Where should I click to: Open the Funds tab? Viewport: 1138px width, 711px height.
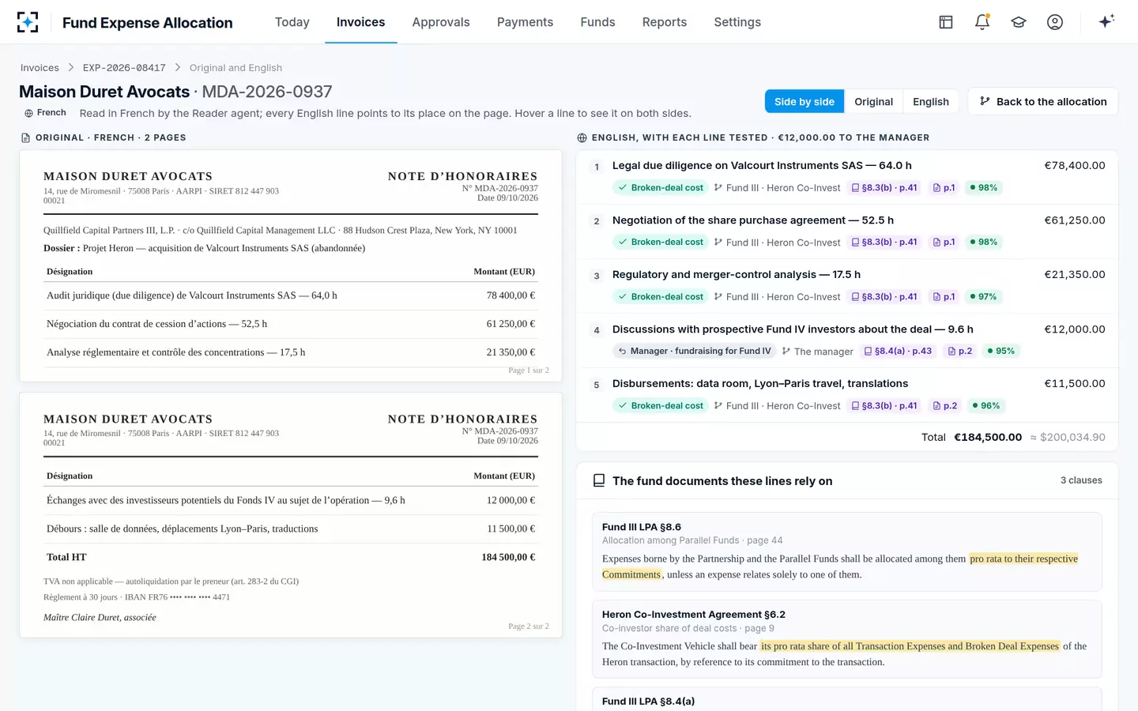[597, 22]
